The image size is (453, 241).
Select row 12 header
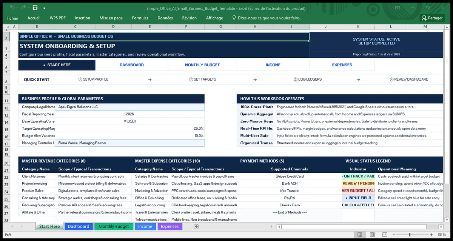point(7,107)
